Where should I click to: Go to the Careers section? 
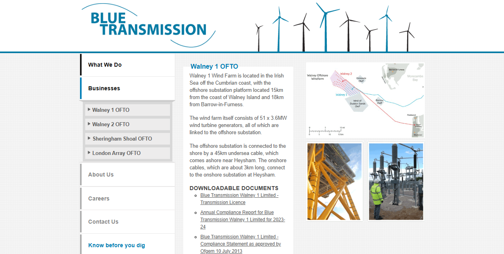100,198
